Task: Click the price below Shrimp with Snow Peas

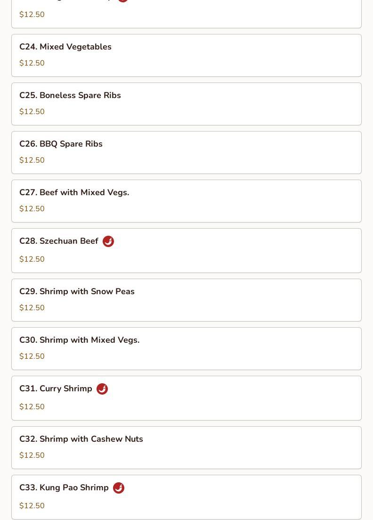Action: point(32,308)
